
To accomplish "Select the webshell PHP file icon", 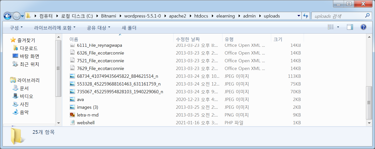I will [72, 122].
